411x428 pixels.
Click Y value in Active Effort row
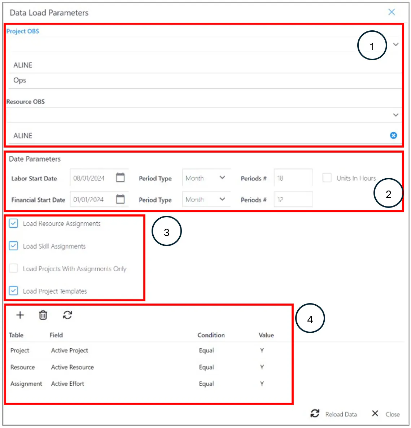click(262, 384)
